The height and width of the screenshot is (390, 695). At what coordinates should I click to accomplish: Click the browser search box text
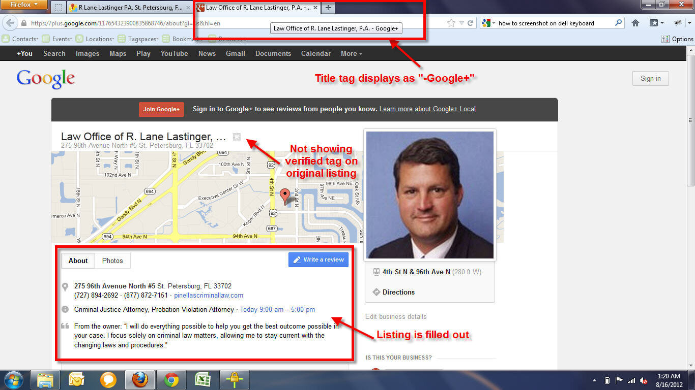click(x=546, y=23)
